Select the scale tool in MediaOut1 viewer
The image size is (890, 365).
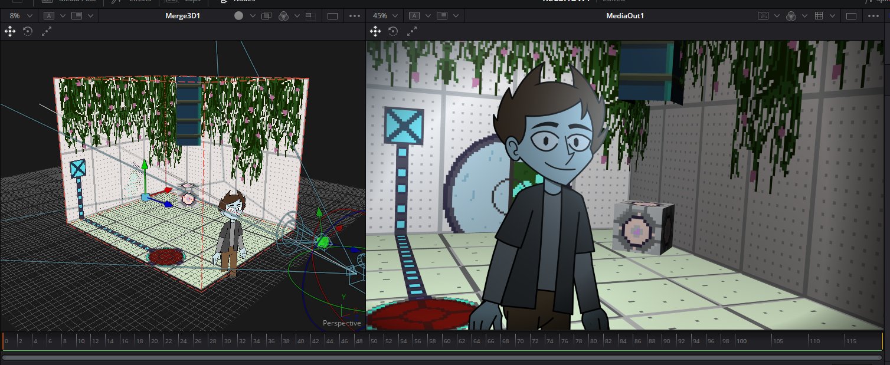click(x=411, y=31)
